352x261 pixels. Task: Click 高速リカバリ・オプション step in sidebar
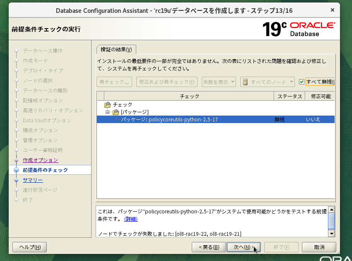(x=53, y=110)
